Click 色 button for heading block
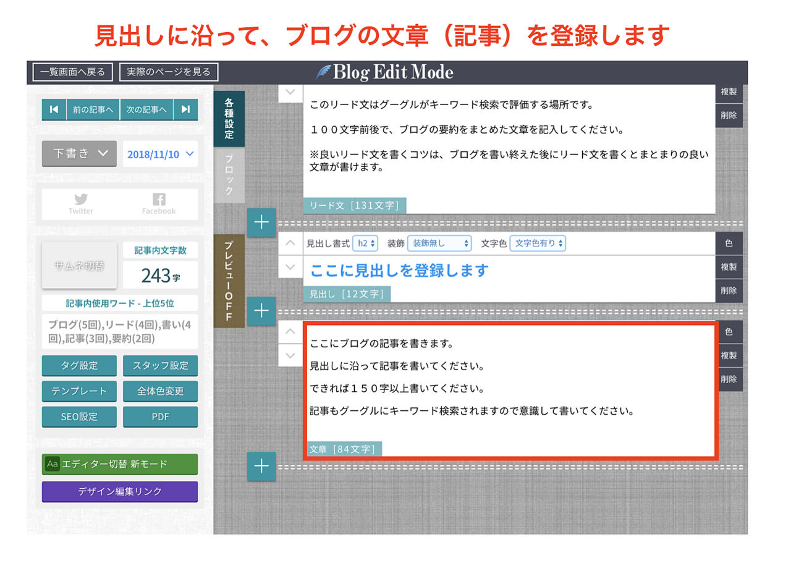The height and width of the screenshot is (576, 791). [x=729, y=244]
